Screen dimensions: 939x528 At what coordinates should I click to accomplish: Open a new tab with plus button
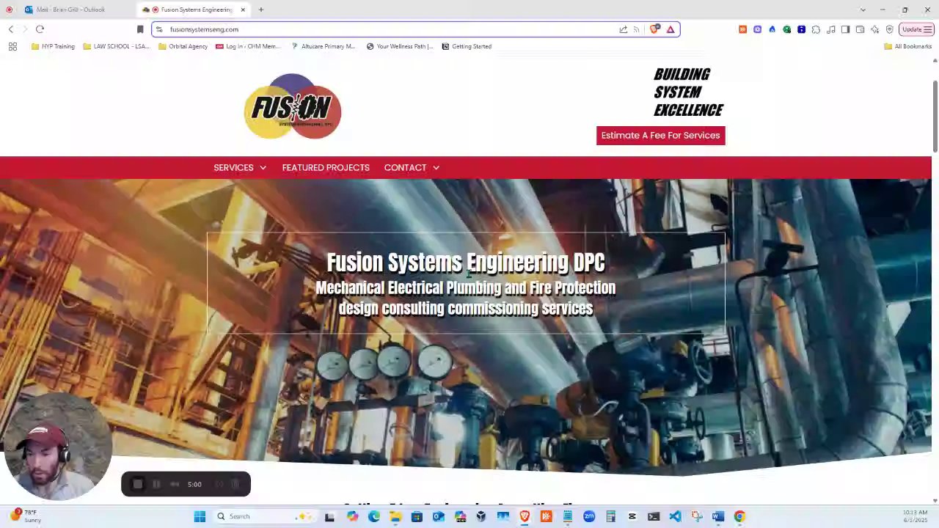coord(260,10)
